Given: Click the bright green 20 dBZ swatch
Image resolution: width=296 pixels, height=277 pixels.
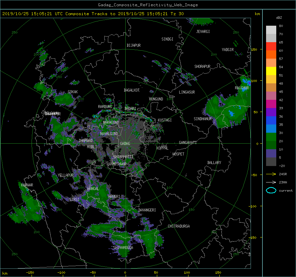Looking at the screenshot, I should tap(271, 137).
